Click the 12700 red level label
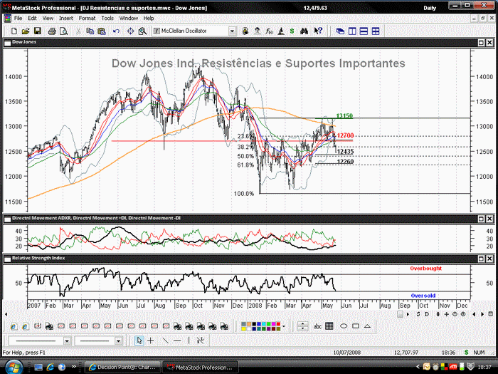 pos(345,136)
